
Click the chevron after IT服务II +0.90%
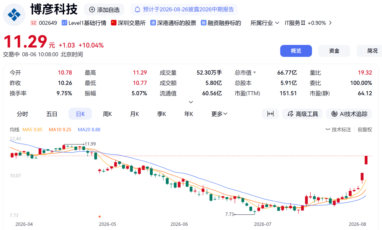click(330, 23)
